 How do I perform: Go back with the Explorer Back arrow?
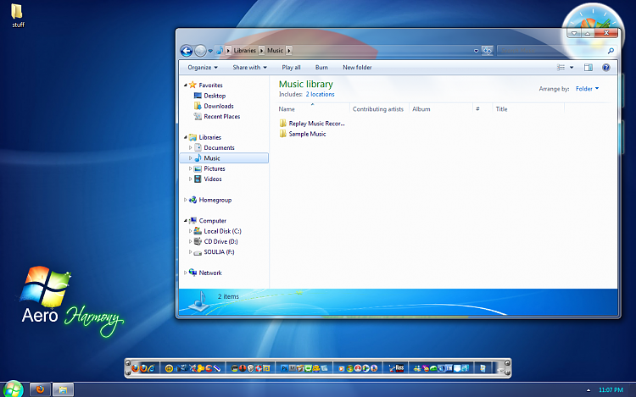pyautogui.click(x=187, y=51)
